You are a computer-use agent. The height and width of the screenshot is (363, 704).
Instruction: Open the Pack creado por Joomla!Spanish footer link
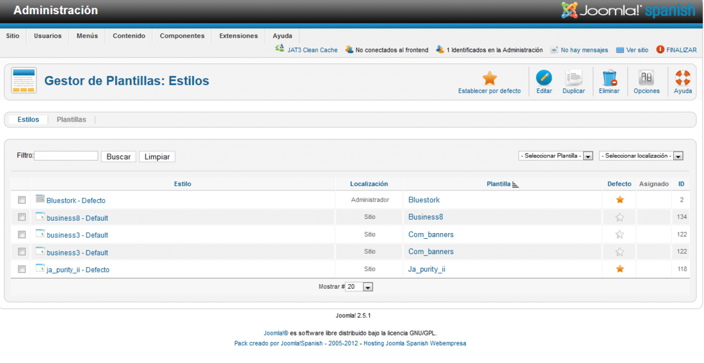[x=296, y=343]
